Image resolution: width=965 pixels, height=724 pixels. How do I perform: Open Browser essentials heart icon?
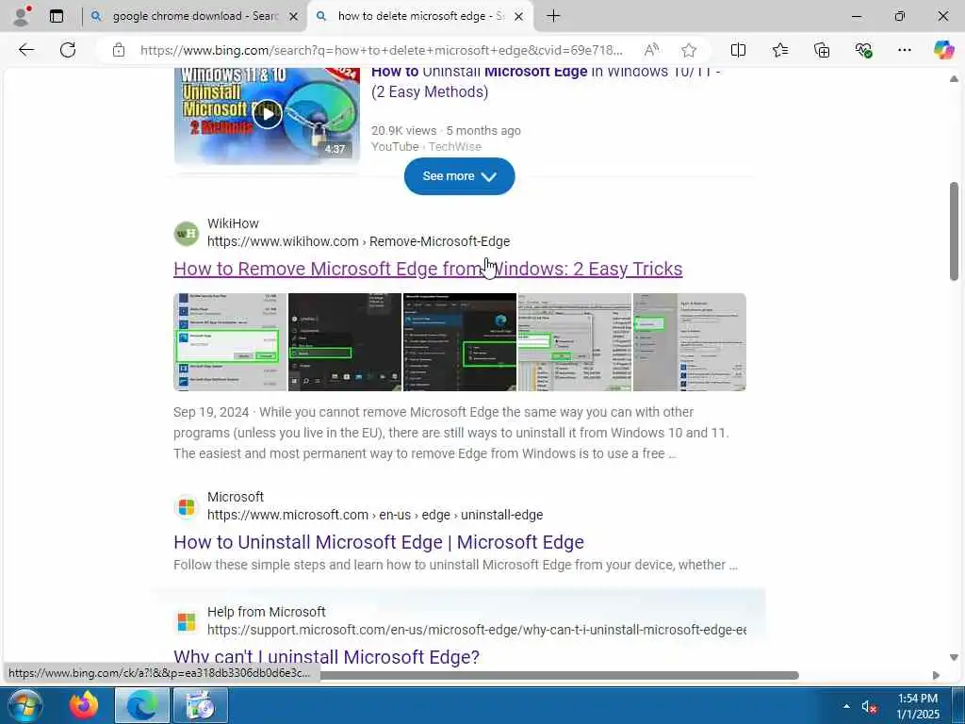click(863, 50)
